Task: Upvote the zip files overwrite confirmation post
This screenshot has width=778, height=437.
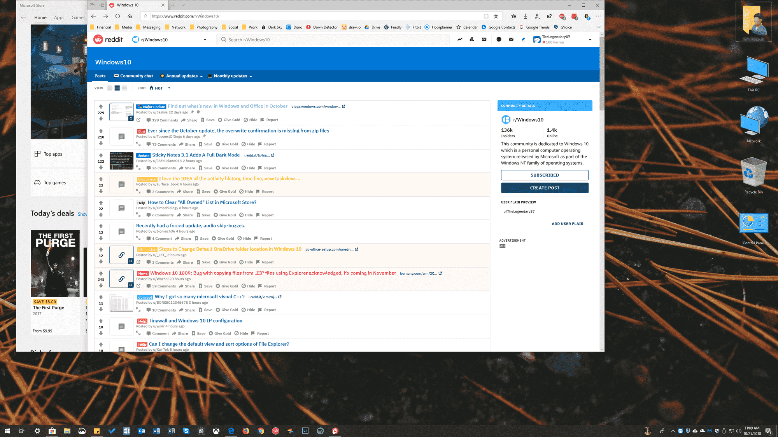Action: click(101, 131)
